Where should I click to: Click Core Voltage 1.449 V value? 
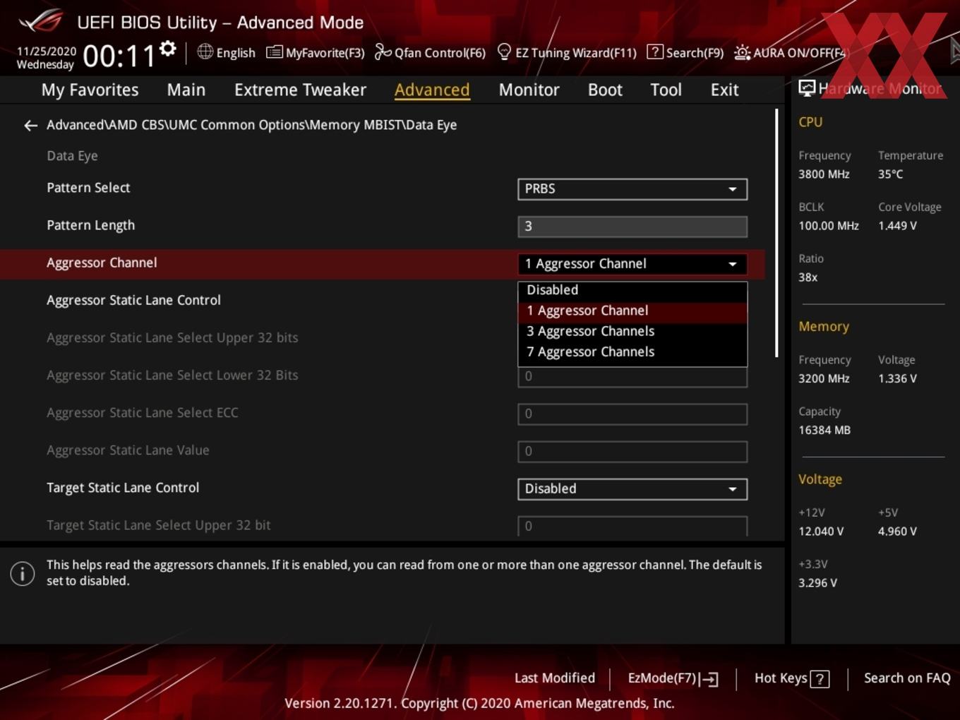tap(897, 226)
